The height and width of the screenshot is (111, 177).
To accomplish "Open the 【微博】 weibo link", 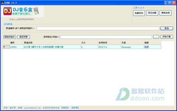I will tap(75, 108).
